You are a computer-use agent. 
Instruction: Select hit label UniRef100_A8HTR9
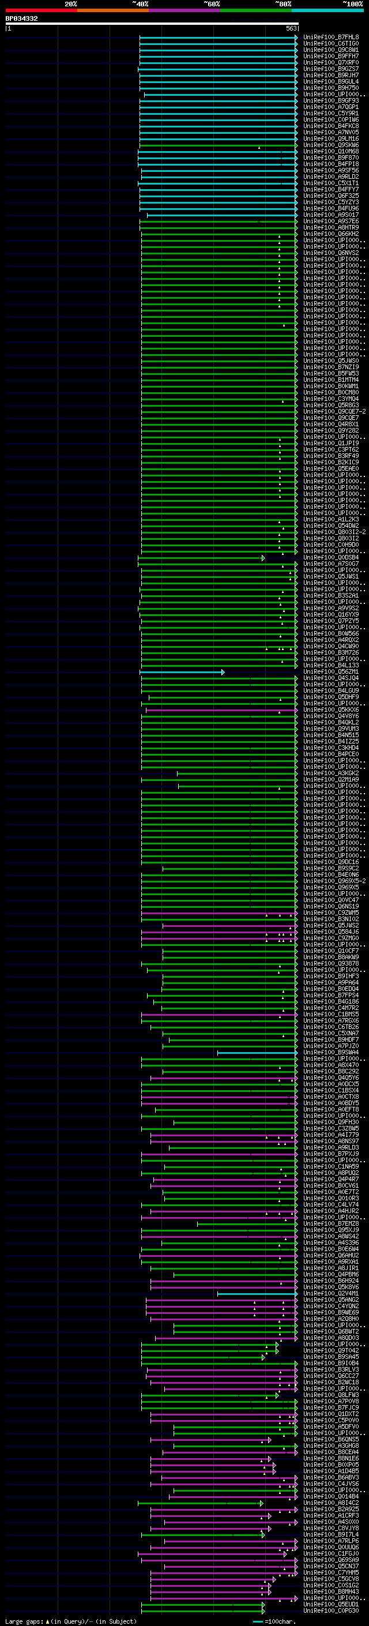pos(331,227)
